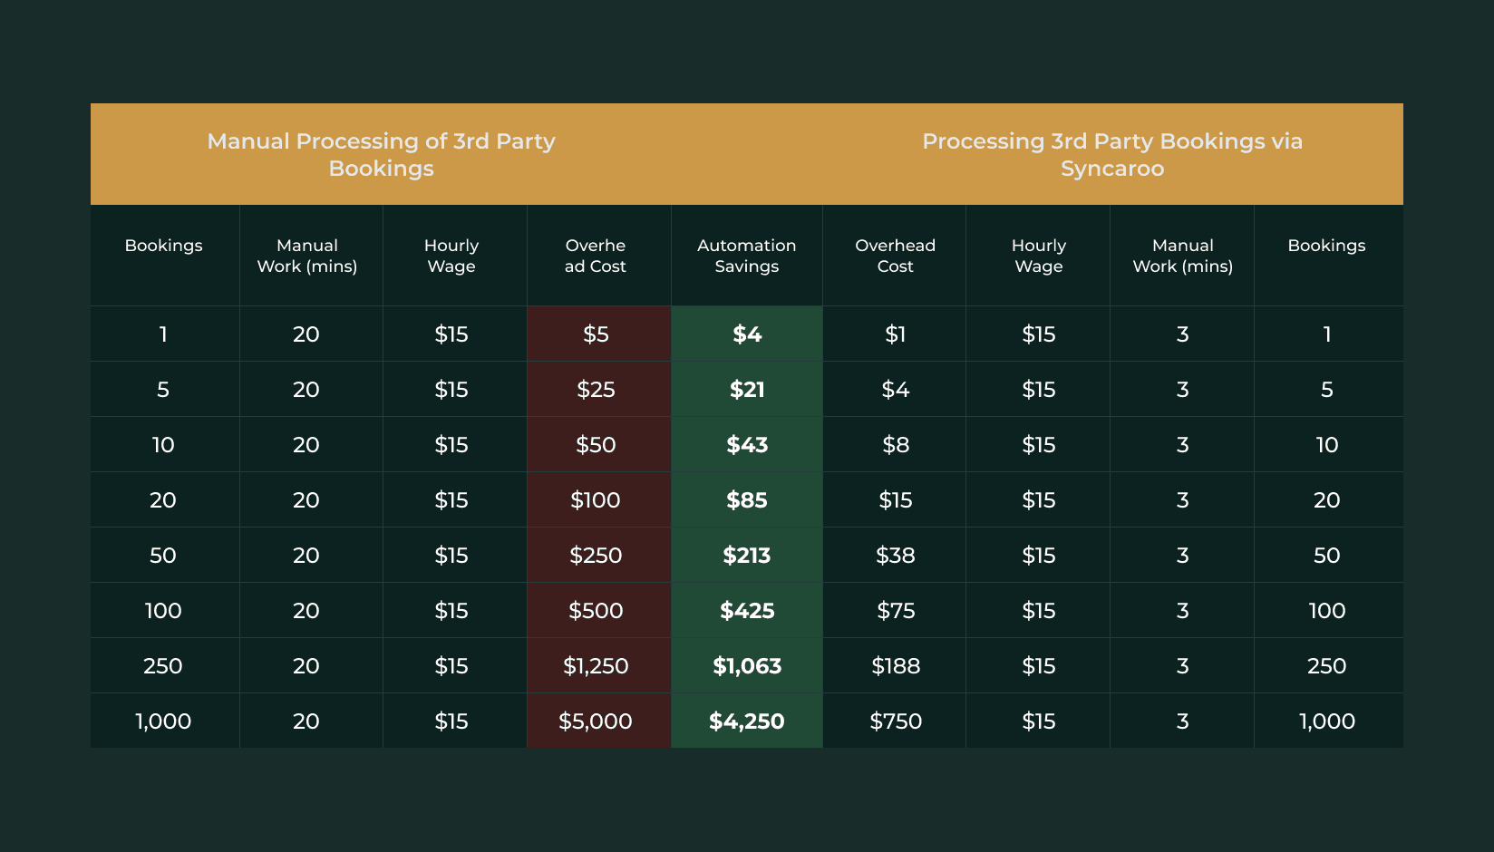Select the 'Overhead Cost' header in Syncaroo section
The height and width of the screenshot is (852, 1494).
(896, 256)
